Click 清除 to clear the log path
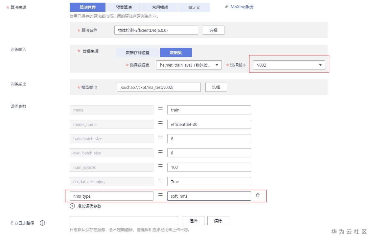The image size is (371, 240). click(x=218, y=220)
